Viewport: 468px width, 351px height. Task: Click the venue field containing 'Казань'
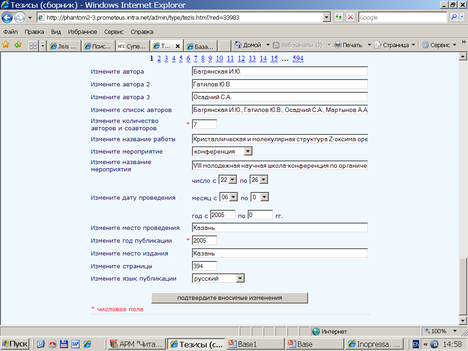pyautogui.click(x=280, y=228)
